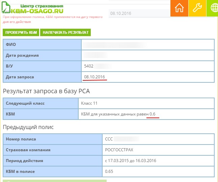This screenshot has height=182, width=218.
Task: Click the Предыдущий полис section heading
Action: [x=28, y=127]
